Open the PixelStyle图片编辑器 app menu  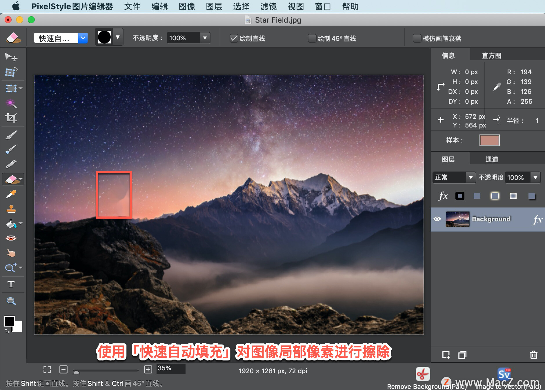click(x=72, y=6)
